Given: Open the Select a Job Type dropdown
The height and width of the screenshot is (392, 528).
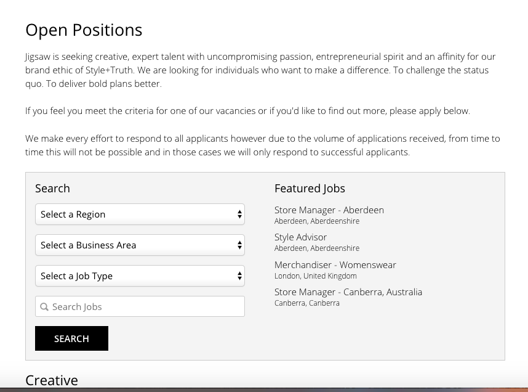Looking at the screenshot, I should coord(140,276).
